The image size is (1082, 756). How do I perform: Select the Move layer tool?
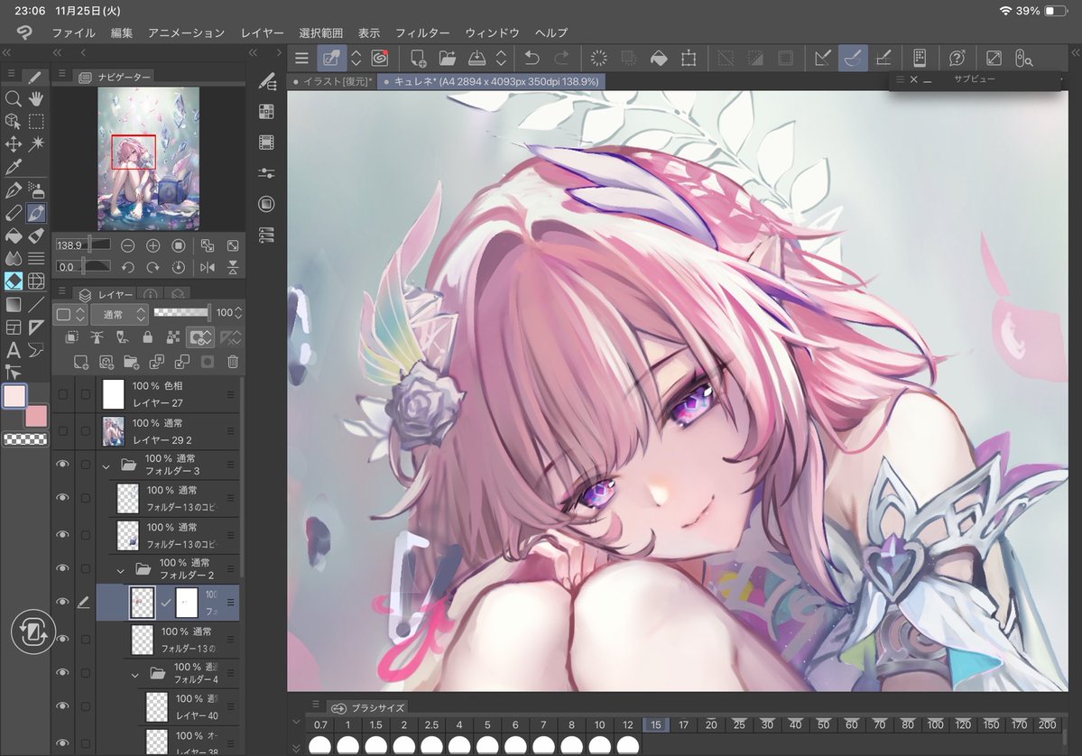click(14, 144)
